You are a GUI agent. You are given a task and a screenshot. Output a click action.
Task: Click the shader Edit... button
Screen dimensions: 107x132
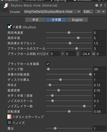(x=88, y=12)
